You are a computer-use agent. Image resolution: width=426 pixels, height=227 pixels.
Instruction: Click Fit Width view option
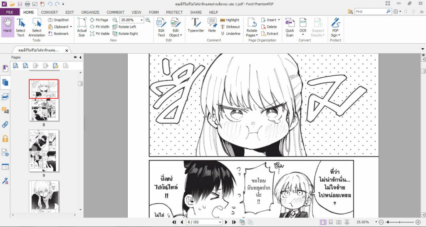pos(100,27)
